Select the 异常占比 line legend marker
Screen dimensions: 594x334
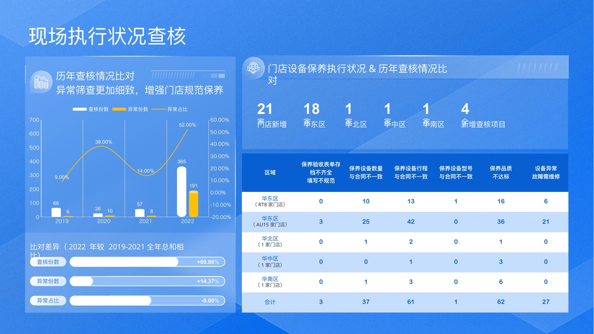(158, 109)
